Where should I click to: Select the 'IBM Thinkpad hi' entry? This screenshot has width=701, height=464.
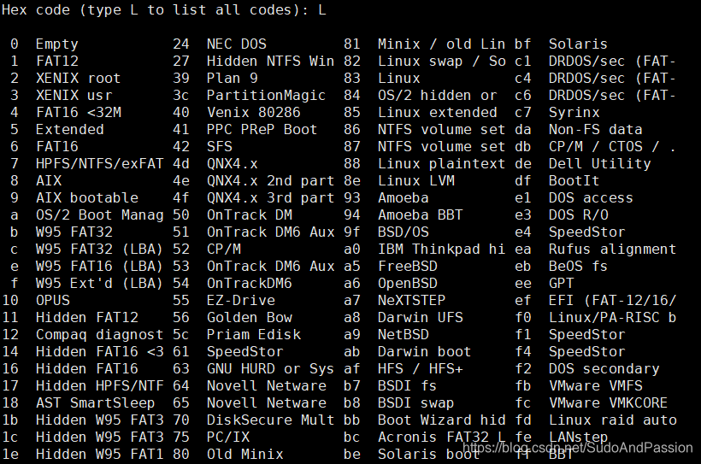(x=441, y=249)
